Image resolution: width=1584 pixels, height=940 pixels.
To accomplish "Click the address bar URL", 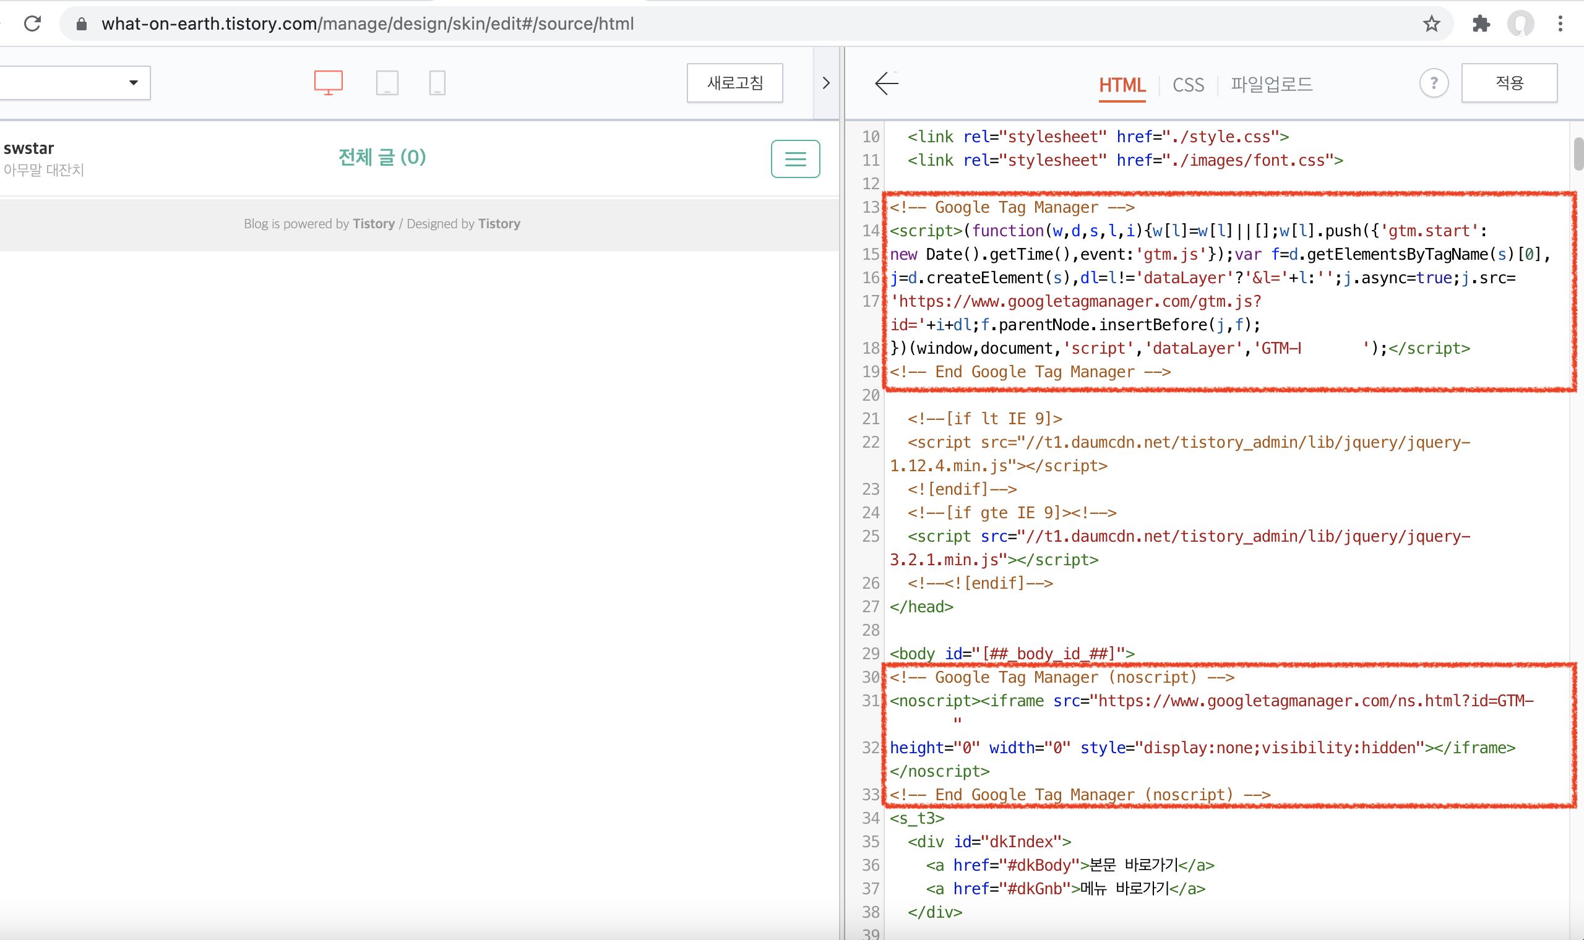I will (x=368, y=24).
